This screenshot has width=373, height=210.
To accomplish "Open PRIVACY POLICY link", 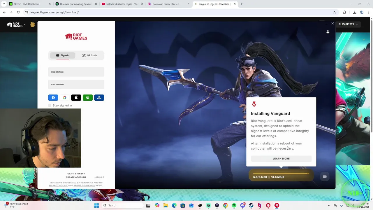I will tap(58, 185).
